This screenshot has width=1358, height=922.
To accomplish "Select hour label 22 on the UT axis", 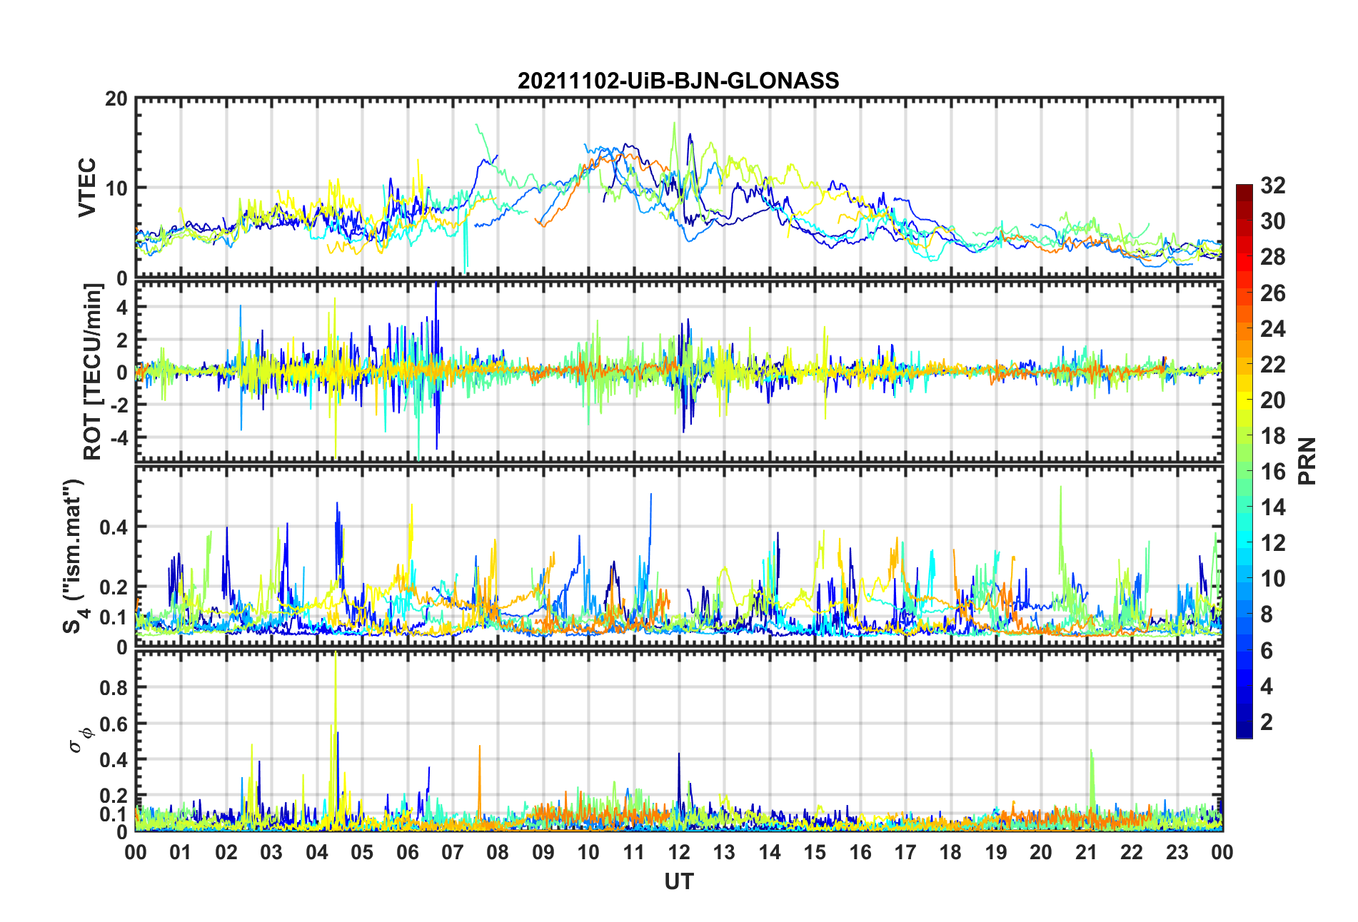I will tap(1132, 853).
